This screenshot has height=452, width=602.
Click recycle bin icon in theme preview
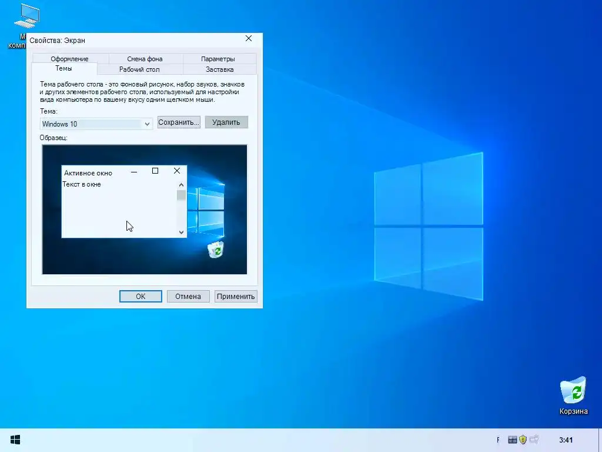click(216, 250)
